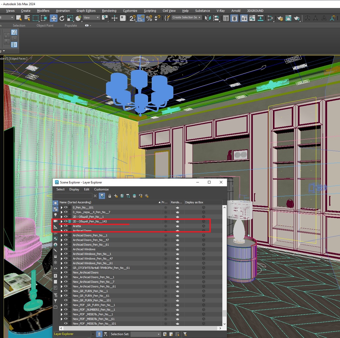This screenshot has height=338, width=340.
Task: Open Customize menu in Layer Explorer
Action: (101, 189)
